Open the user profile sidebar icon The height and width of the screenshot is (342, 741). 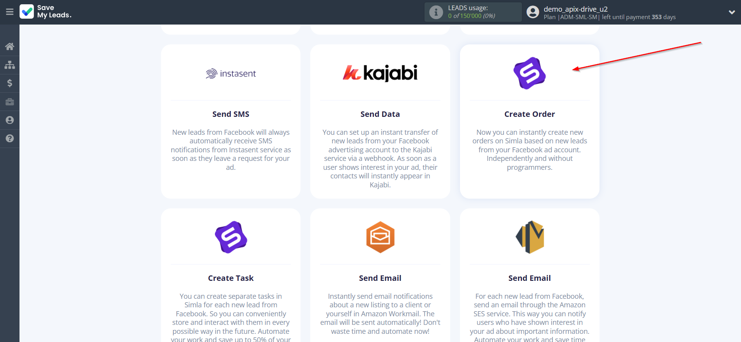[x=10, y=120]
